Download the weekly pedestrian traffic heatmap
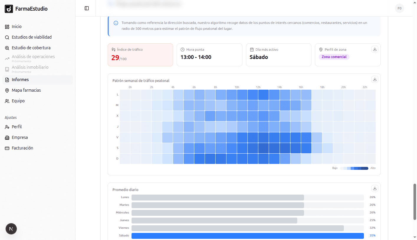417x240 pixels. (x=375, y=79)
